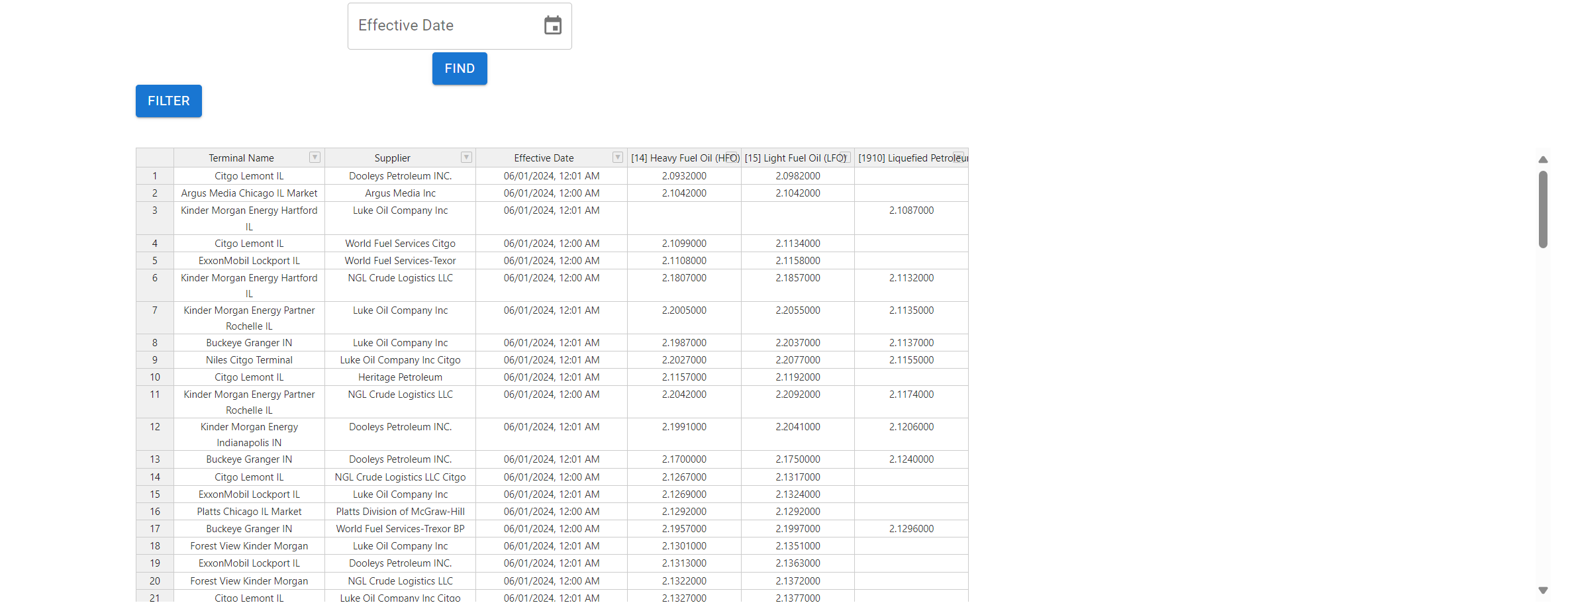The image size is (1572, 605).
Task: Click ExxonMobil Lockport IL in row 19
Action: pyautogui.click(x=249, y=563)
